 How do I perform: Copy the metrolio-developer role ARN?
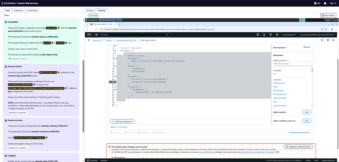tap(66, 88)
